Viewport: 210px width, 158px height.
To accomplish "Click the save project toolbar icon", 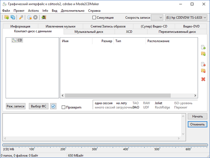I will coord(13,17).
